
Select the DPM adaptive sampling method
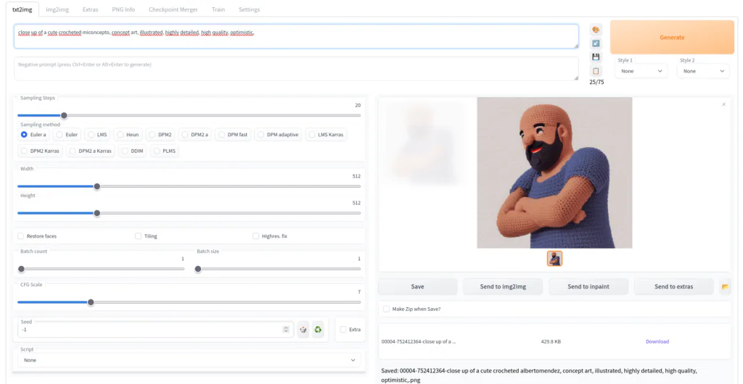[278, 135]
